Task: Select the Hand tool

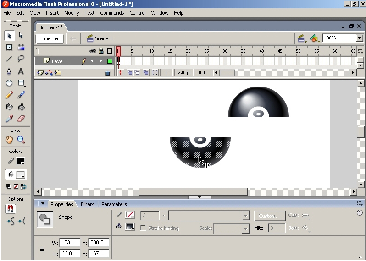Action: point(9,140)
